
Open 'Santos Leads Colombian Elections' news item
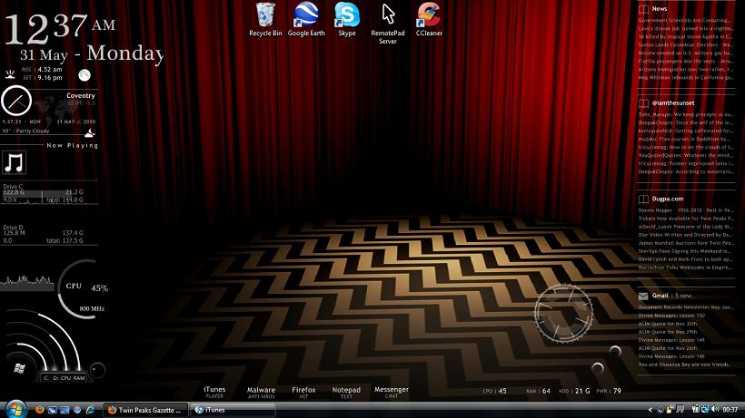coord(685,45)
